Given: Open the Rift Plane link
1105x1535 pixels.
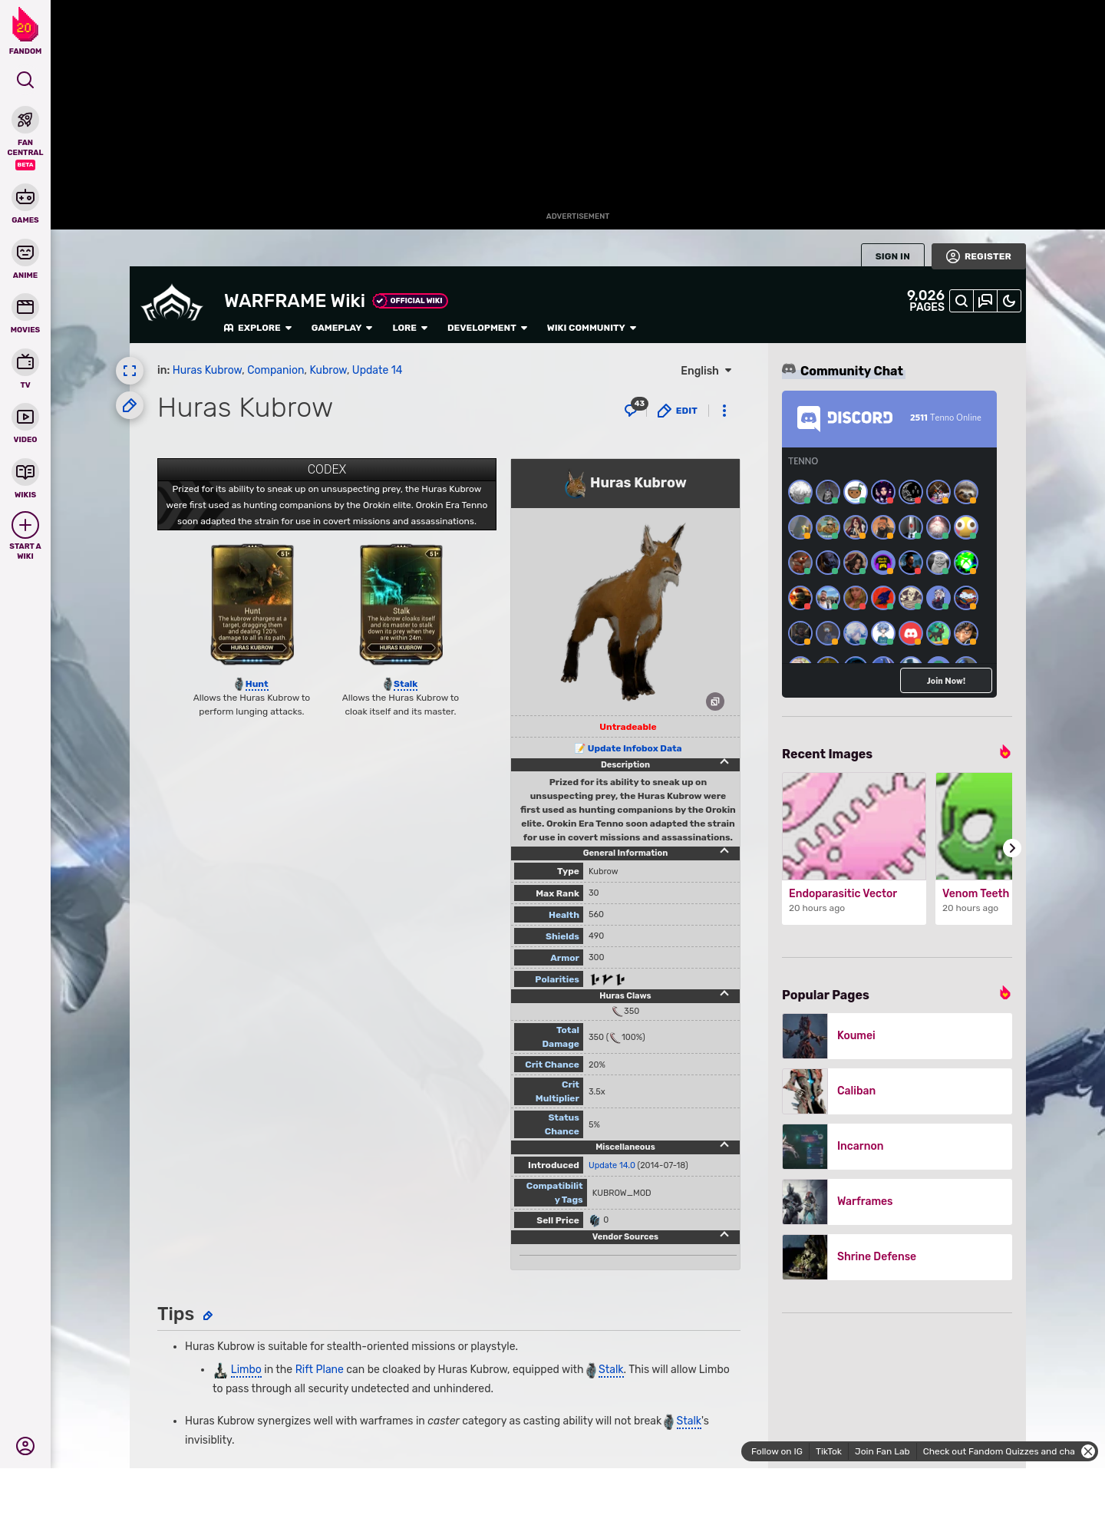Looking at the screenshot, I should coord(319,1369).
